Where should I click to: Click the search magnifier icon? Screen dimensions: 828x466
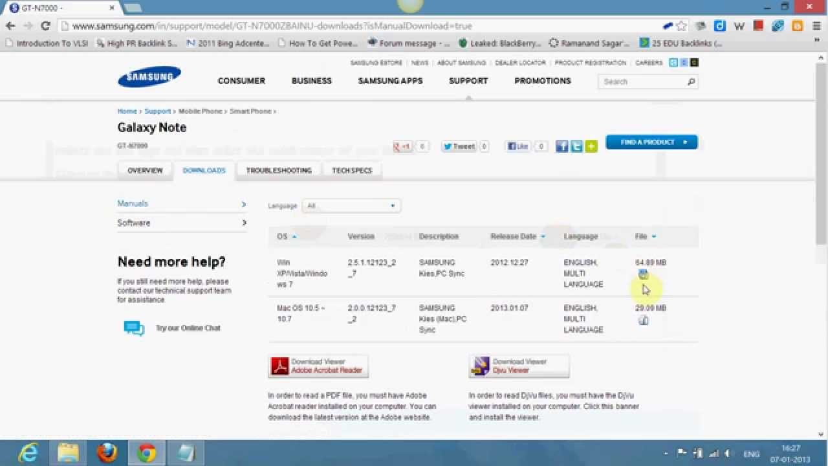tap(691, 82)
